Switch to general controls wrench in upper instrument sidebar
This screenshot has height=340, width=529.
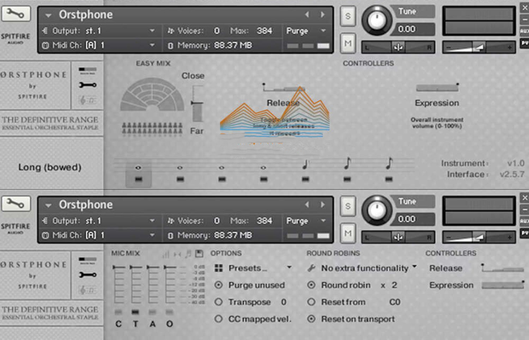87,85
